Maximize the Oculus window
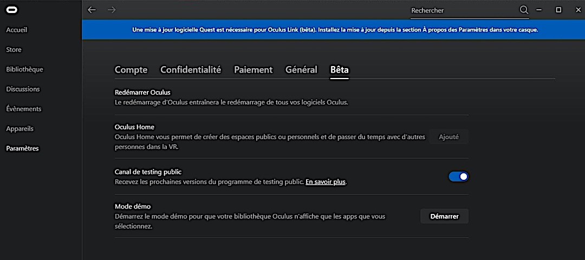585x260 pixels. (x=558, y=10)
